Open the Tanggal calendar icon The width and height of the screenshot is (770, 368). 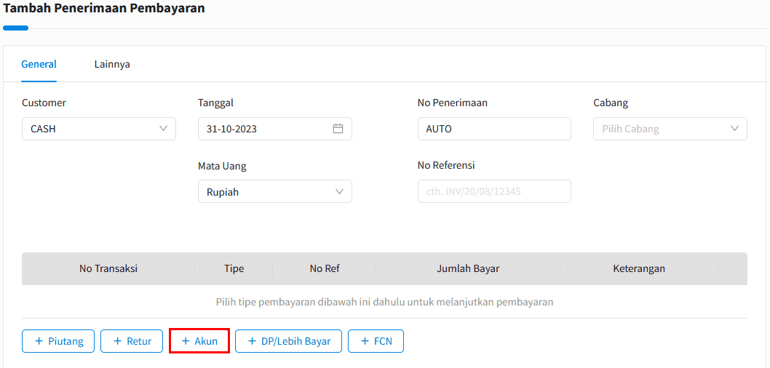pyautogui.click(x=338, y=129)
